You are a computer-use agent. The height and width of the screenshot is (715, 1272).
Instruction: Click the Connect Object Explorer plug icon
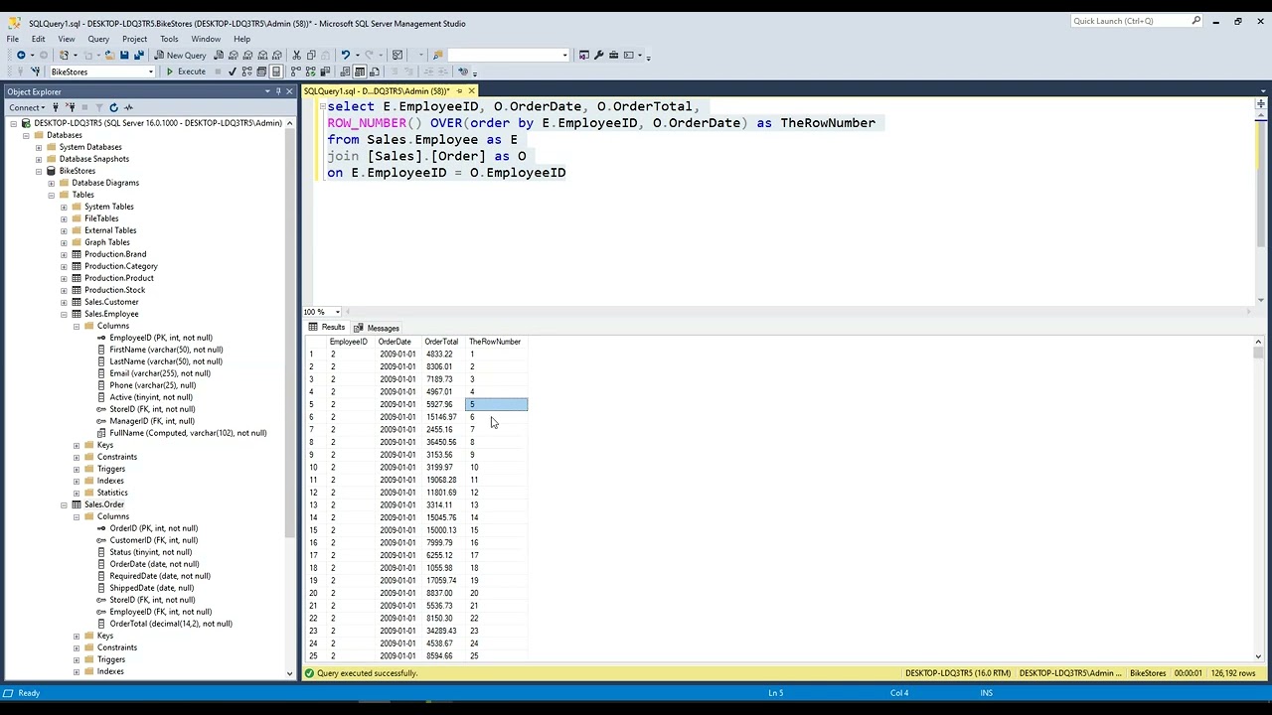coord(56,107)
